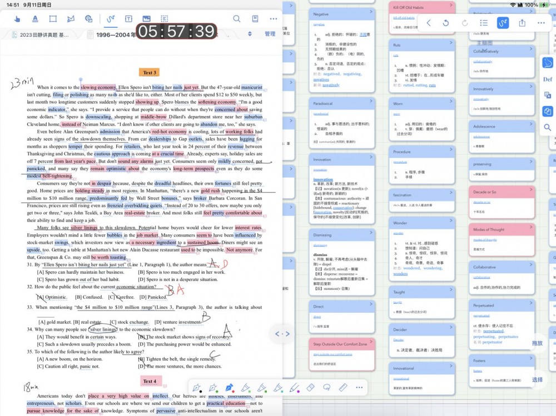Select the hand pointer tool
556x416 pixels.
tap(17, 19)
